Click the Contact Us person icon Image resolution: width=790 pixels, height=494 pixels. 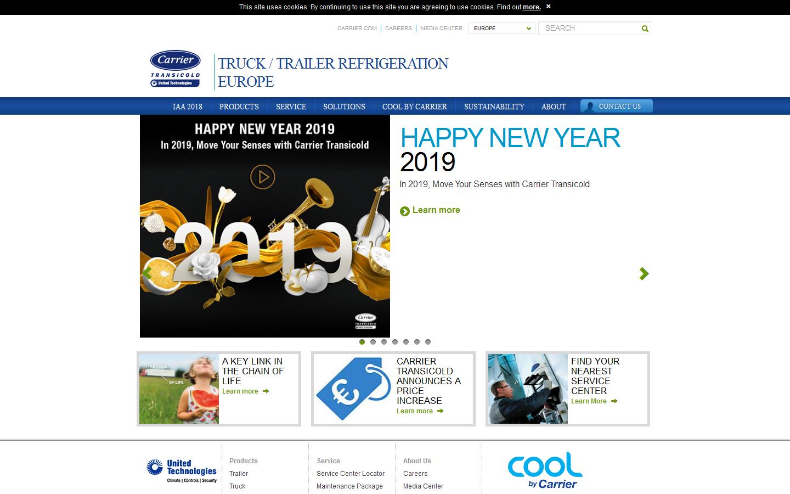tap(590, 106)
